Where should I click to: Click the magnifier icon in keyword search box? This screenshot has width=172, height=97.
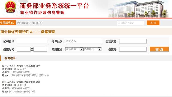[x=119, y=23]
